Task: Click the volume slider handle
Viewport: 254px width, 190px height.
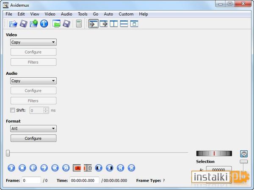Action: 244,162
